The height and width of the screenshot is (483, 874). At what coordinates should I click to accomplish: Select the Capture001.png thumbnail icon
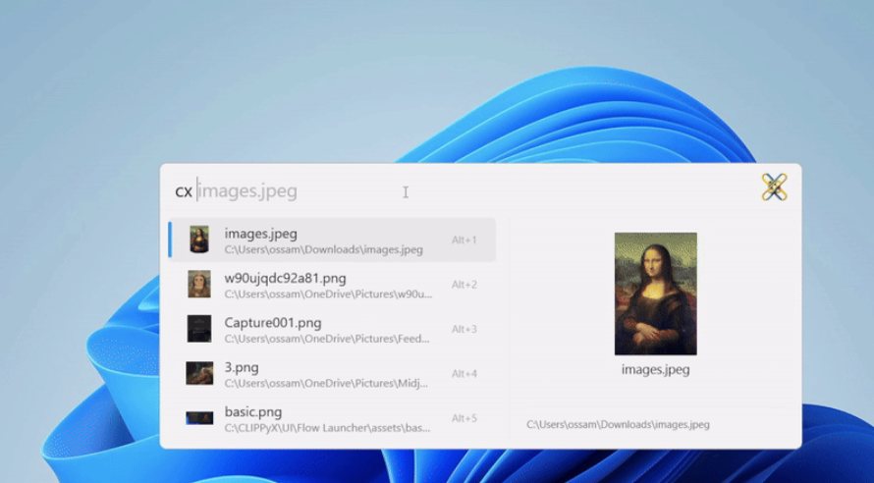point(199,329)
